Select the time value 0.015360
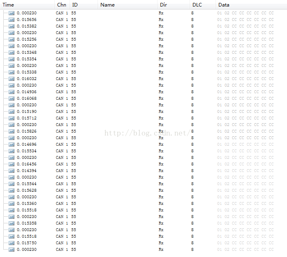This screenshot has height=257, width=287. (x=27, y=204)
